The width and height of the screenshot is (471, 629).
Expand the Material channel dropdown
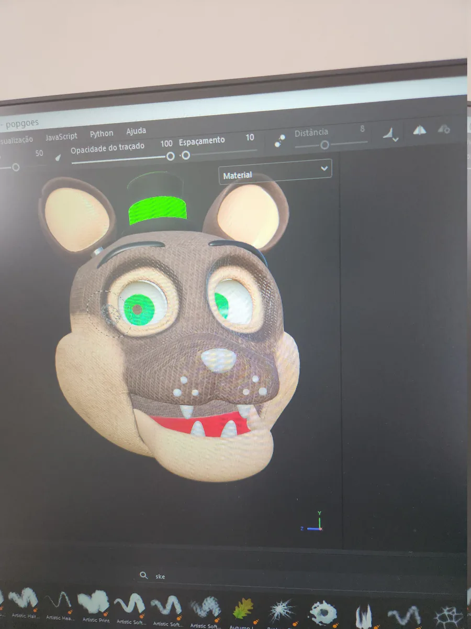pos(275,171)
